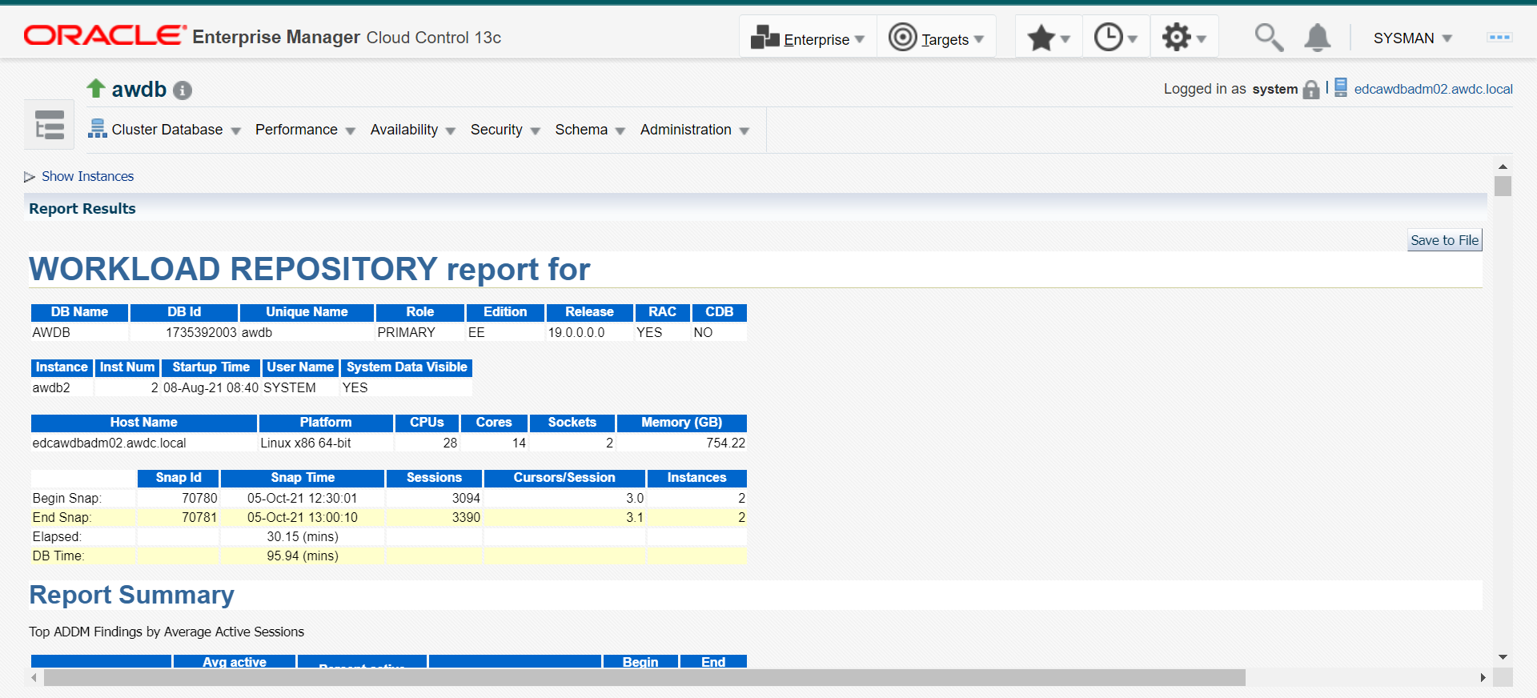Open the Administration menu
This screenshot has height=698, width=1537.
click(x=694, y=130)
